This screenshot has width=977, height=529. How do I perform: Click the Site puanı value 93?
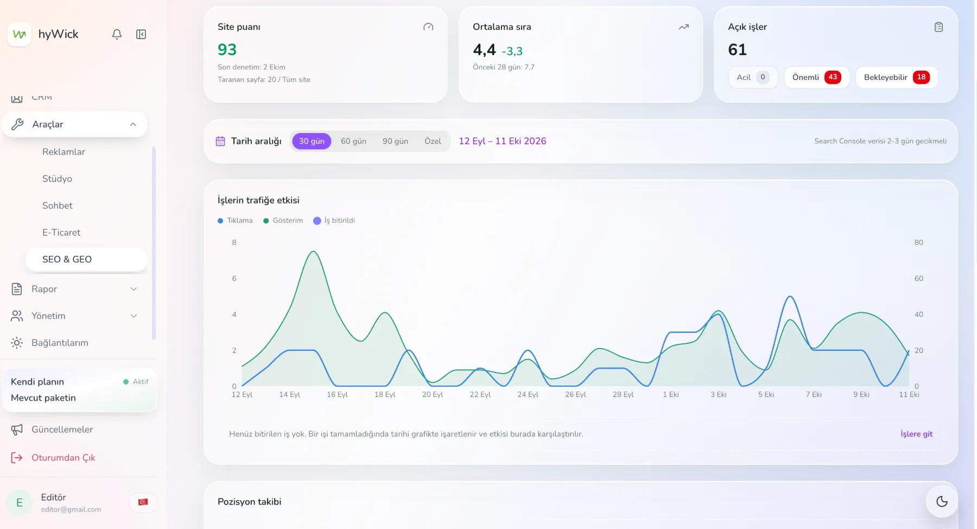[227, 50]
